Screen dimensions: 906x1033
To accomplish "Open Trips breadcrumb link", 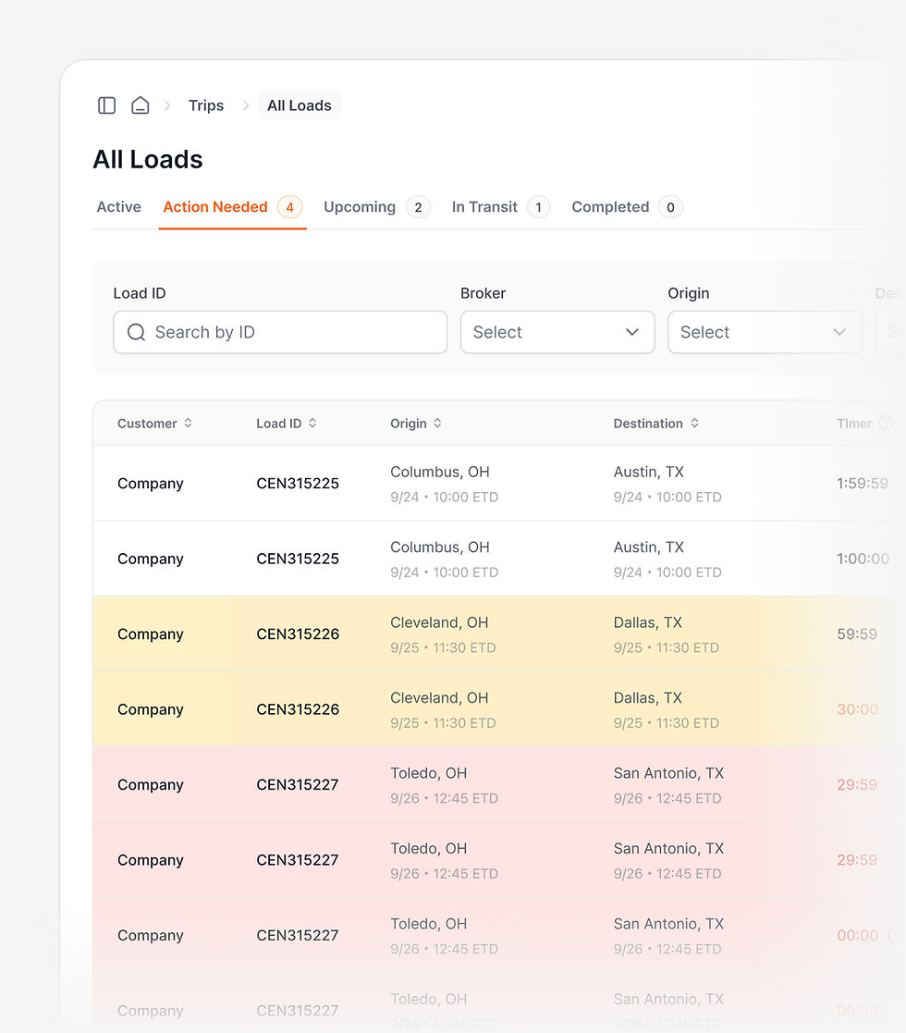I will pyautogui.click(x=206, y=105).
